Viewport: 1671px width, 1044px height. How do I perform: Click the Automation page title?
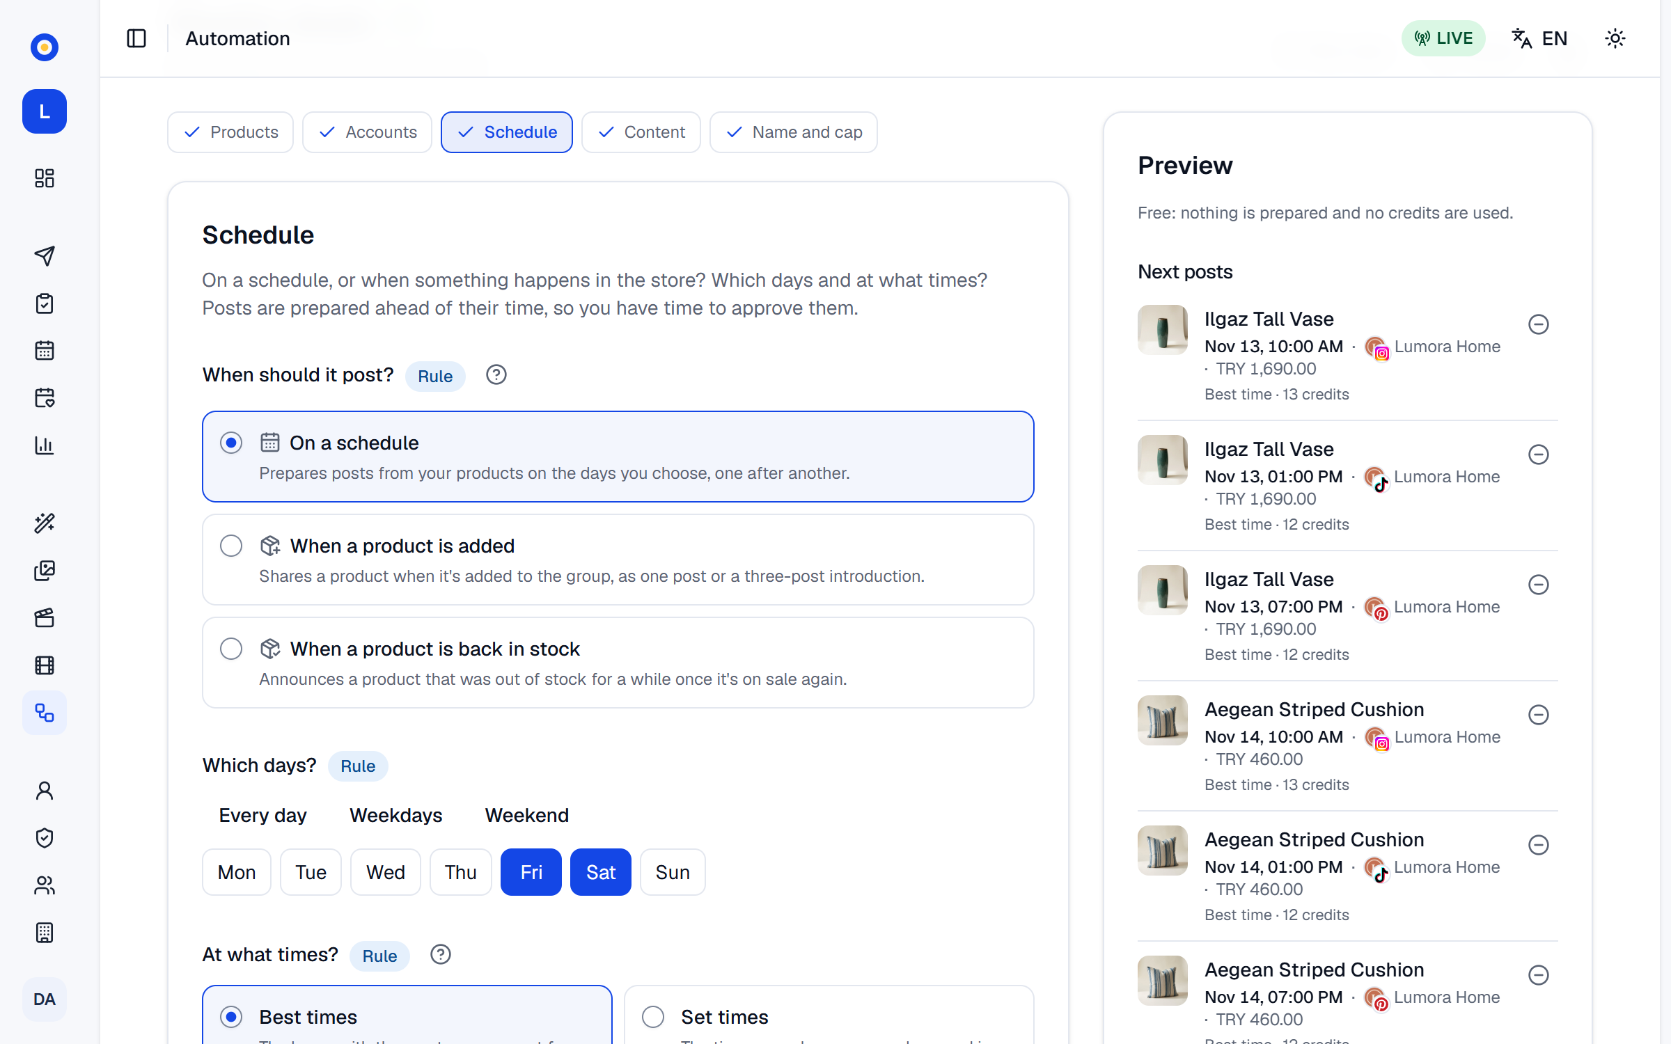pos(237,38)
